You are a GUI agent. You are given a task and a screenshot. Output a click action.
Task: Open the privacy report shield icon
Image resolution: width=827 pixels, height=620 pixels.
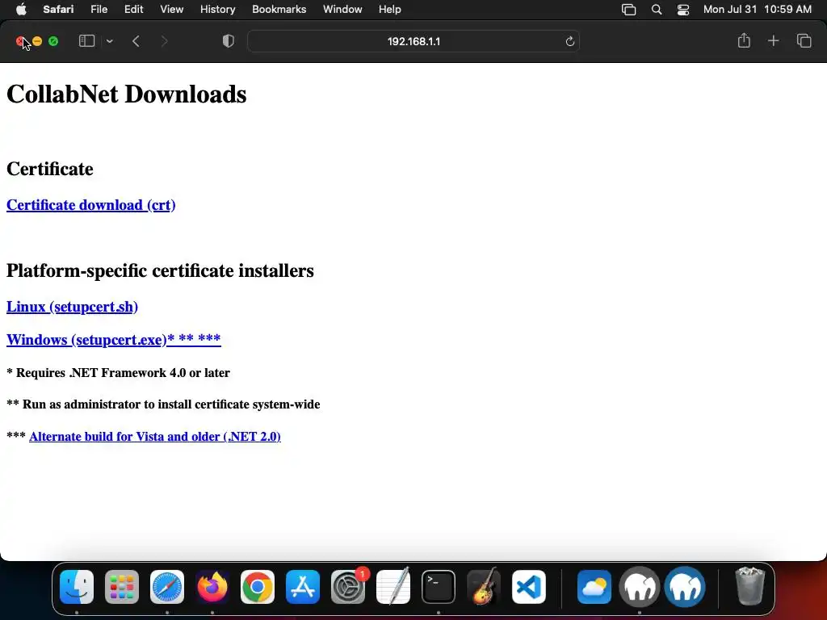pyautogui.click(x=228, y=41)
